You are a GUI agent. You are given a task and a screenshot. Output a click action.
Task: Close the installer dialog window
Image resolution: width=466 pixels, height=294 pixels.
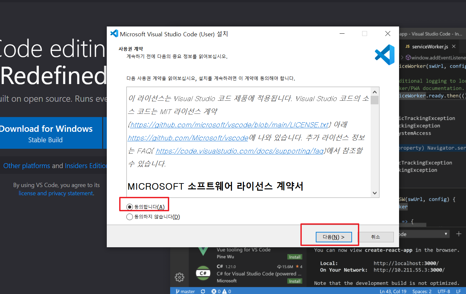pyautogui.click(x=388, y=34)
